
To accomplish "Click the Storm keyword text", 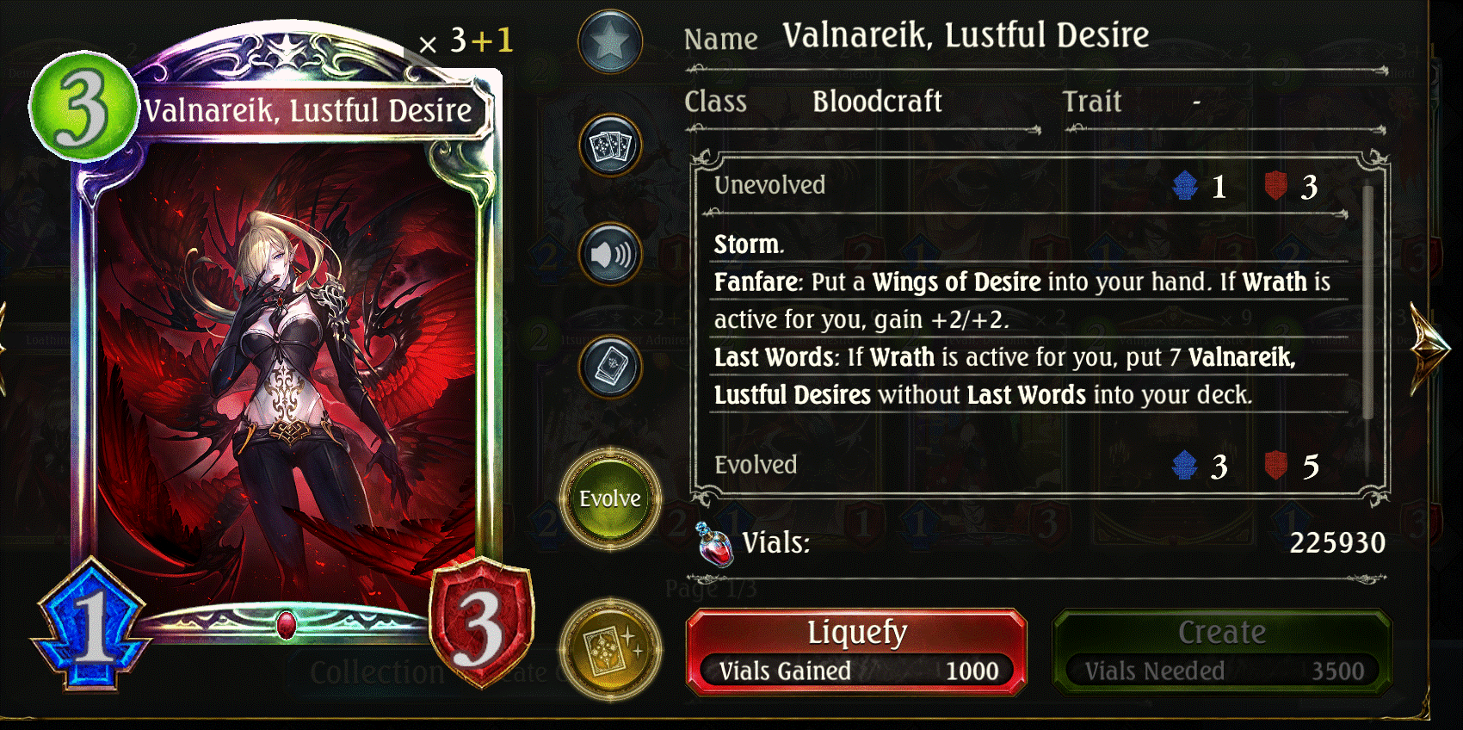I will coord(746,244).
